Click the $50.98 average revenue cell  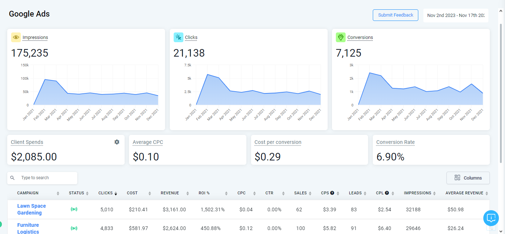click(x=456, y=209)
